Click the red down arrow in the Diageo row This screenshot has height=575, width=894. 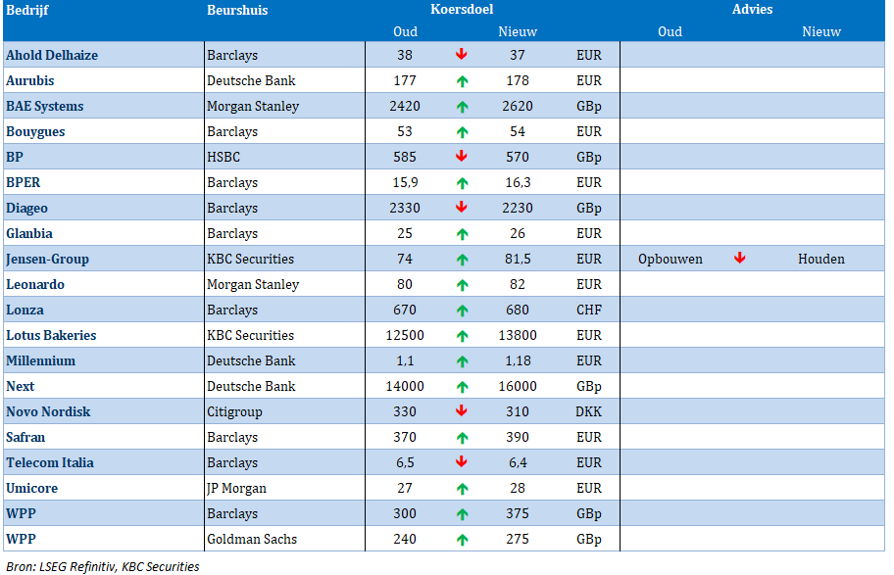click(462, 207)
